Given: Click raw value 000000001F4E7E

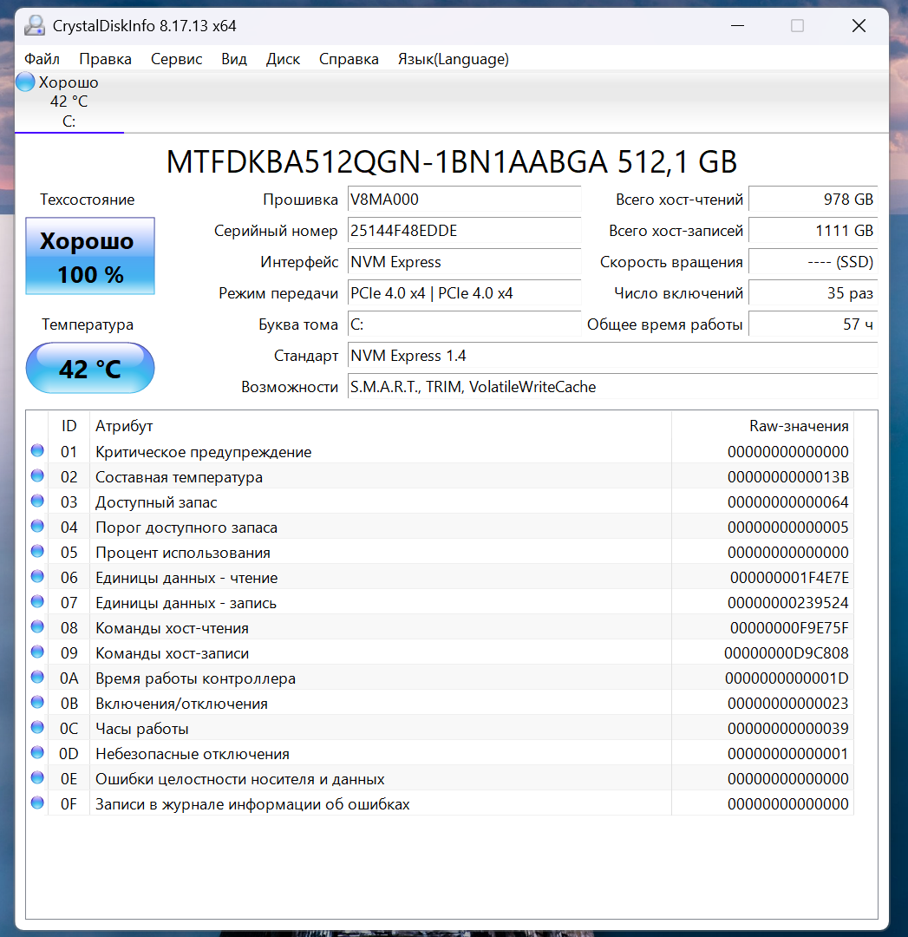Looking at the screenshot, I should pyautogui.click(x=789, y=577).
